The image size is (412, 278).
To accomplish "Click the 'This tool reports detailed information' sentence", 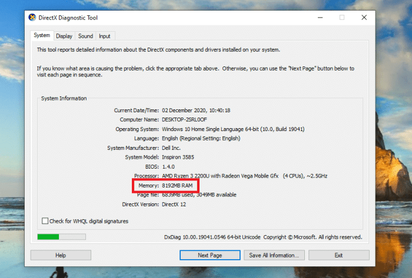I will (x=158, y=50).
